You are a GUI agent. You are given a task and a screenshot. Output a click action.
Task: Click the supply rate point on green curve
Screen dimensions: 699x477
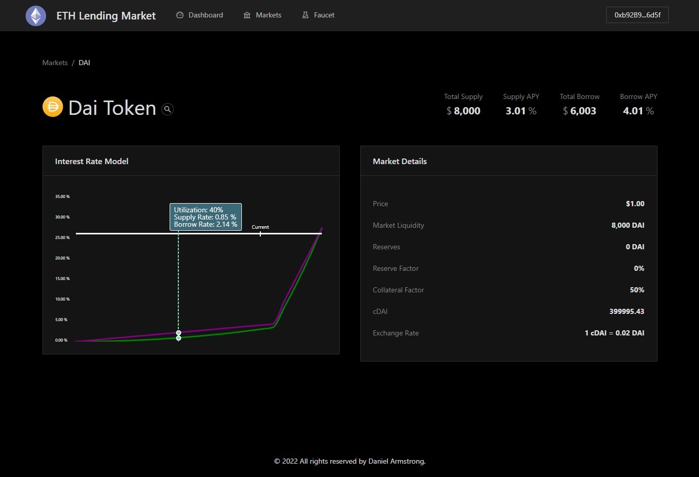[x=178, y=338]
